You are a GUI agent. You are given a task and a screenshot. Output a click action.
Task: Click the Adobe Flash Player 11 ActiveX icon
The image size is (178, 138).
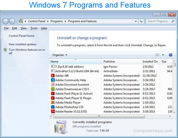[53, 93]
